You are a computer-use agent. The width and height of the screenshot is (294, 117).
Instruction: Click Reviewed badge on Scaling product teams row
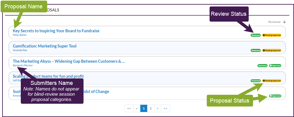coord(256,81)
